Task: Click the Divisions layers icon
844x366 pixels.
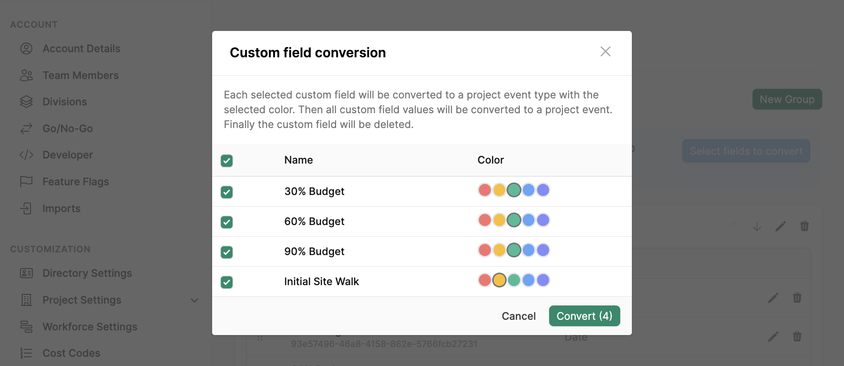Action: pos(26,102)
